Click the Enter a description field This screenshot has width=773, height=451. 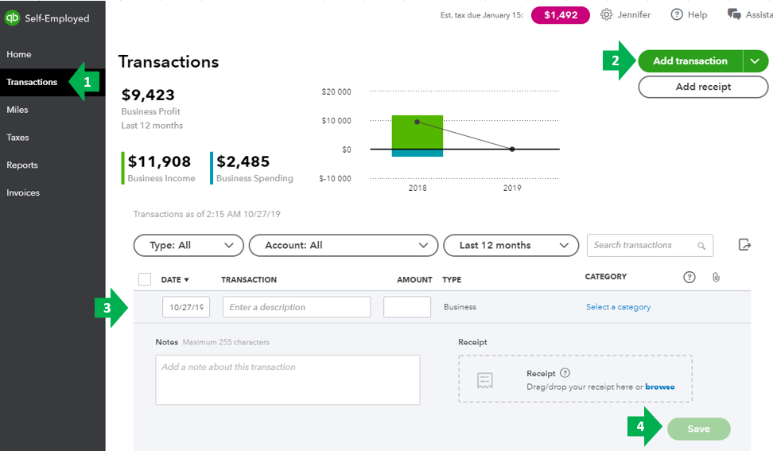coord(297,307)
